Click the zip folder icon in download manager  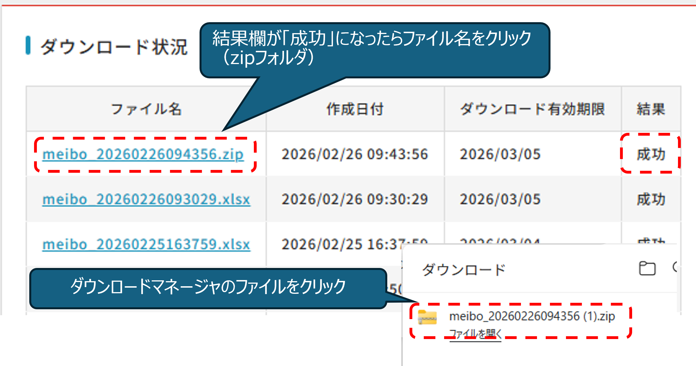tap(427, 317)
